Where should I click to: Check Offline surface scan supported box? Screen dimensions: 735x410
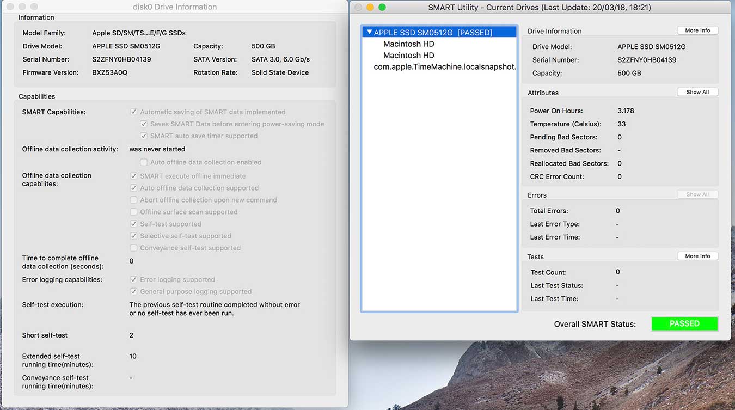pyautogui.click(x=133, y=212)
